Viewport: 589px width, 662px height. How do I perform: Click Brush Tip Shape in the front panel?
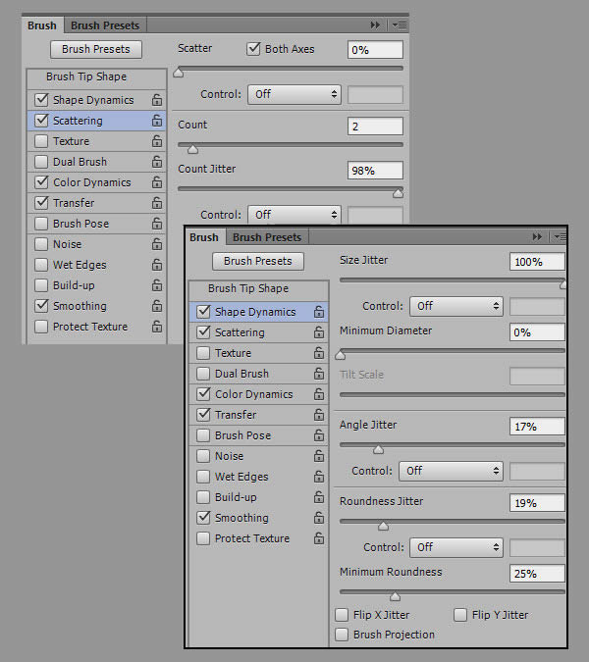pyautogui.click(x=247, y=289)
